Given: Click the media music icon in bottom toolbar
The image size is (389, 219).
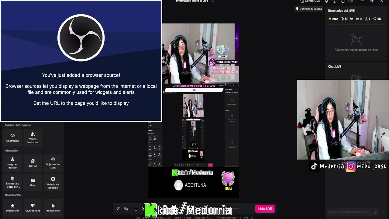Looking at the screenshot, I should pyautogui.click(x=126, y=209).
